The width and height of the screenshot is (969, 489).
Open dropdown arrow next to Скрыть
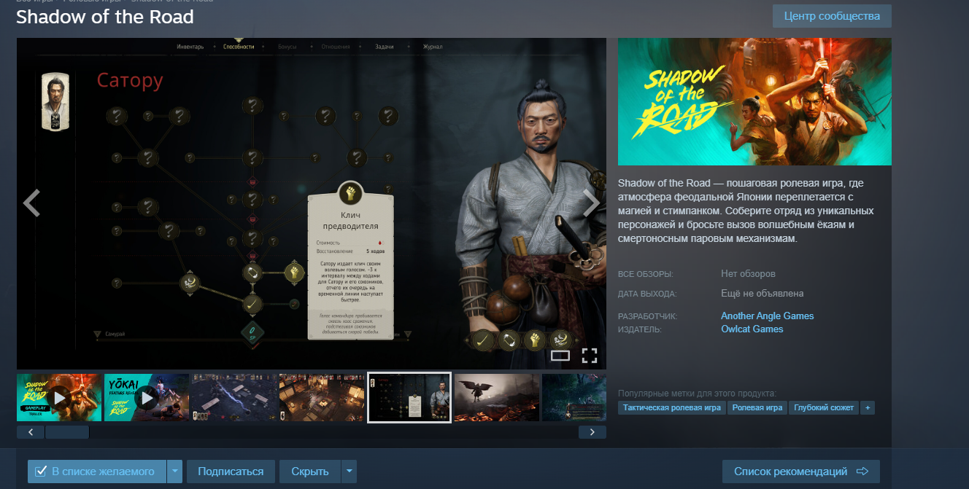[350, 472]
